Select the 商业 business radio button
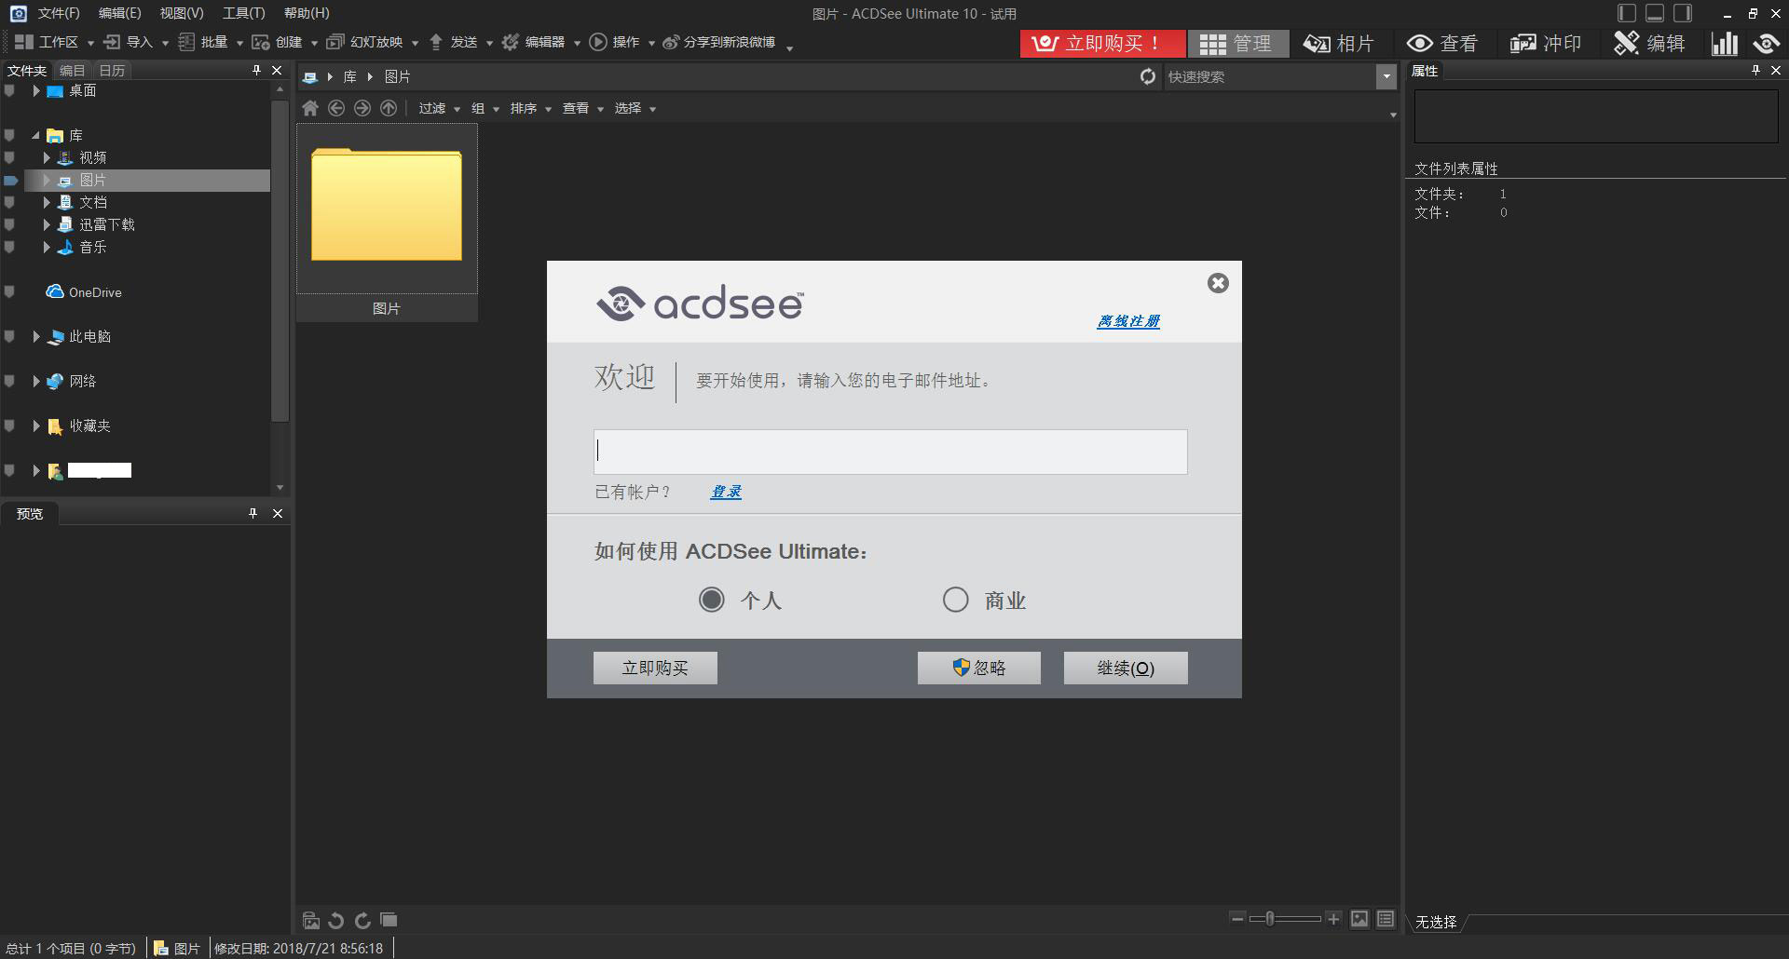 point(955,600)
